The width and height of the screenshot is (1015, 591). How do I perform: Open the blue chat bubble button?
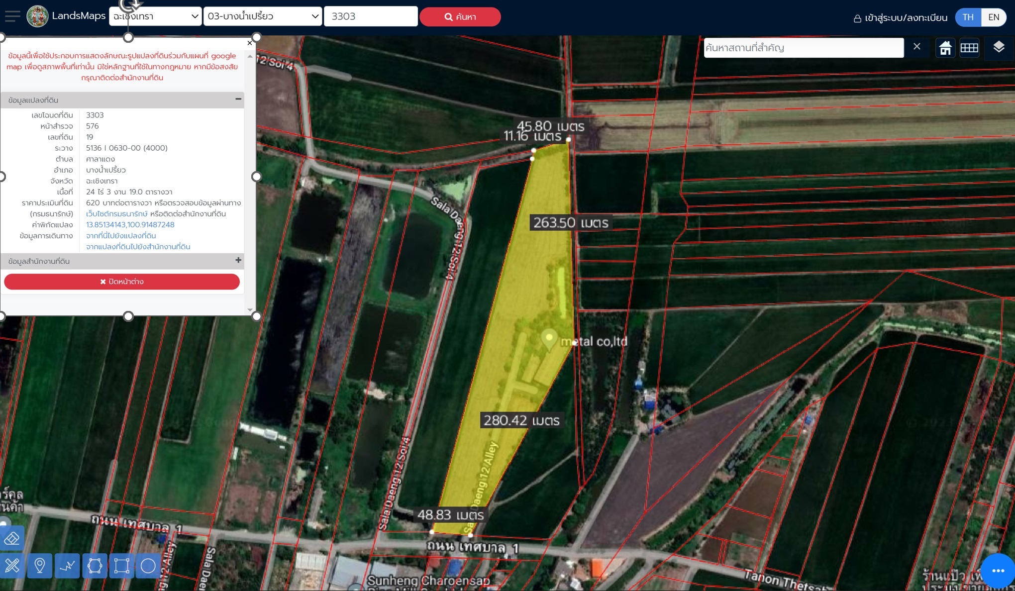pyautogui.click(x=998, y=571)
